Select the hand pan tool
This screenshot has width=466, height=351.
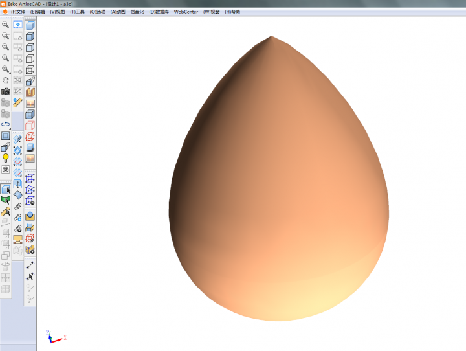6,80
